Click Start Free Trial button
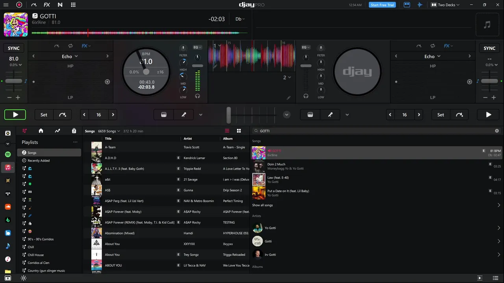 tap(383, 5)
